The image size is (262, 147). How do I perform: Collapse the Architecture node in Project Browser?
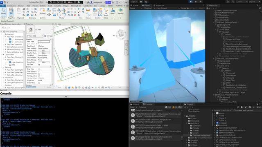(x=3, y=34)
